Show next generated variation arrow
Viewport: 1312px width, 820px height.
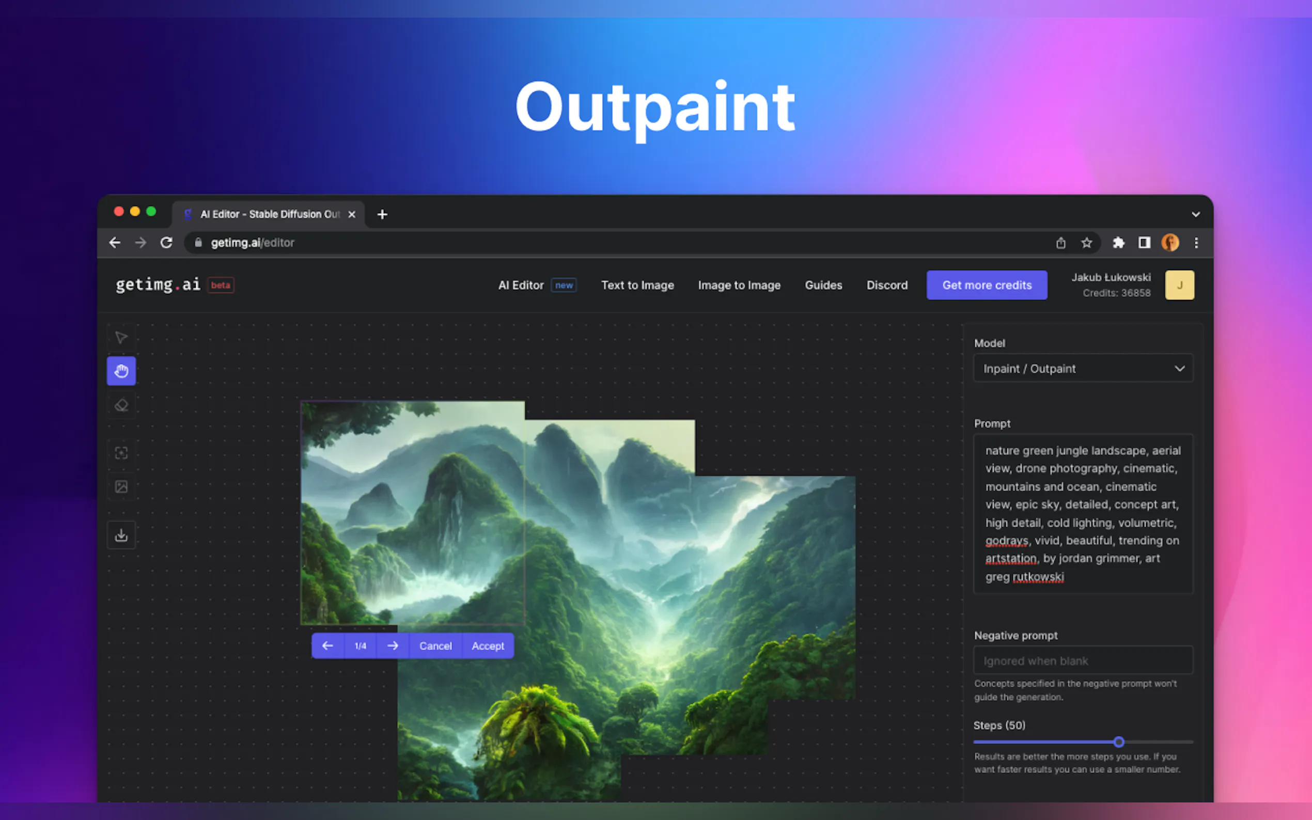click(x=393, y=645)
